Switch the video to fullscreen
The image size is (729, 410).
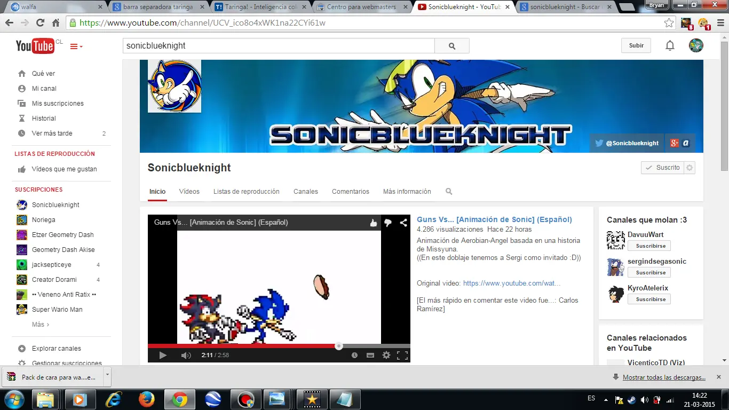[402, 355]
